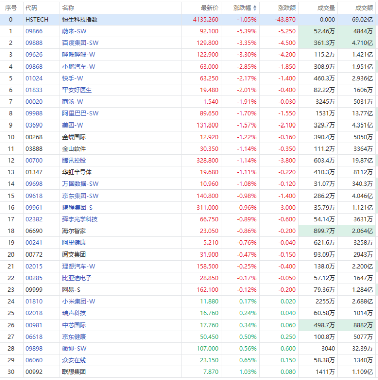This screenshot has width=378, height=380.
Task: Sort table by 成交量 column header
Action: [326, 8]
